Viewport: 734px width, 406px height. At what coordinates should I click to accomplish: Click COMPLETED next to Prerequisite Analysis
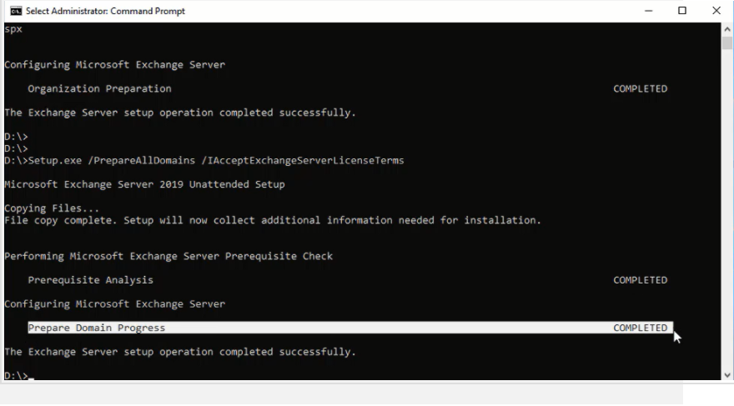640,280
